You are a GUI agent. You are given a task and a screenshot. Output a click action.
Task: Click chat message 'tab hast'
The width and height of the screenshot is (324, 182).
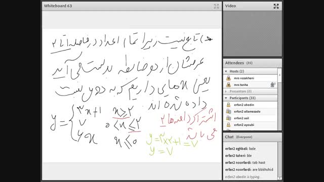click(259, 163)
